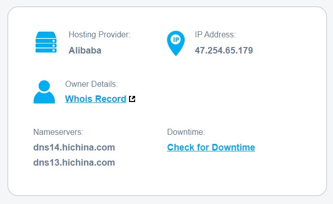Click the owner person silhouette icon
Viewport: 333px width, 204px height.
coord(44,92)
